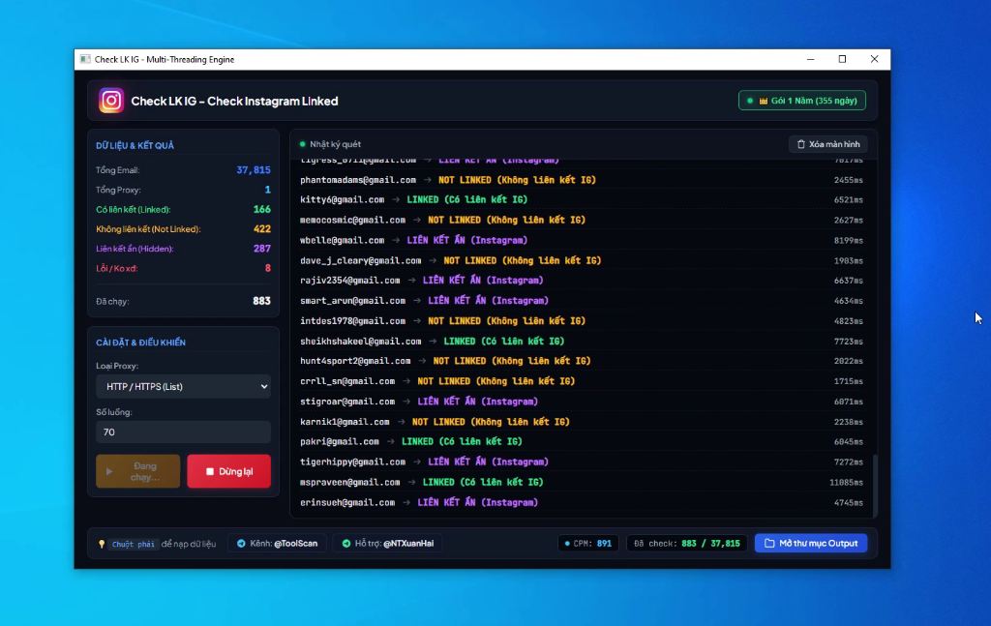Open the Telegram channel @ToolScan
991x626 pixels.
[x=277, y=543]
